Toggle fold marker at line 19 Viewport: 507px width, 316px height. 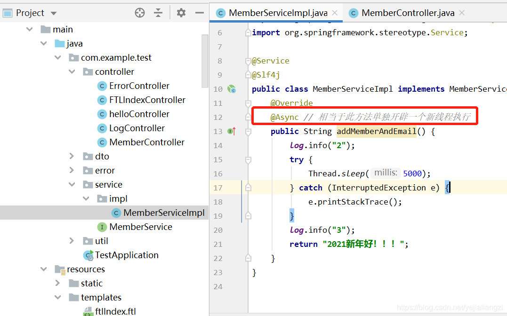pos(248,216)
